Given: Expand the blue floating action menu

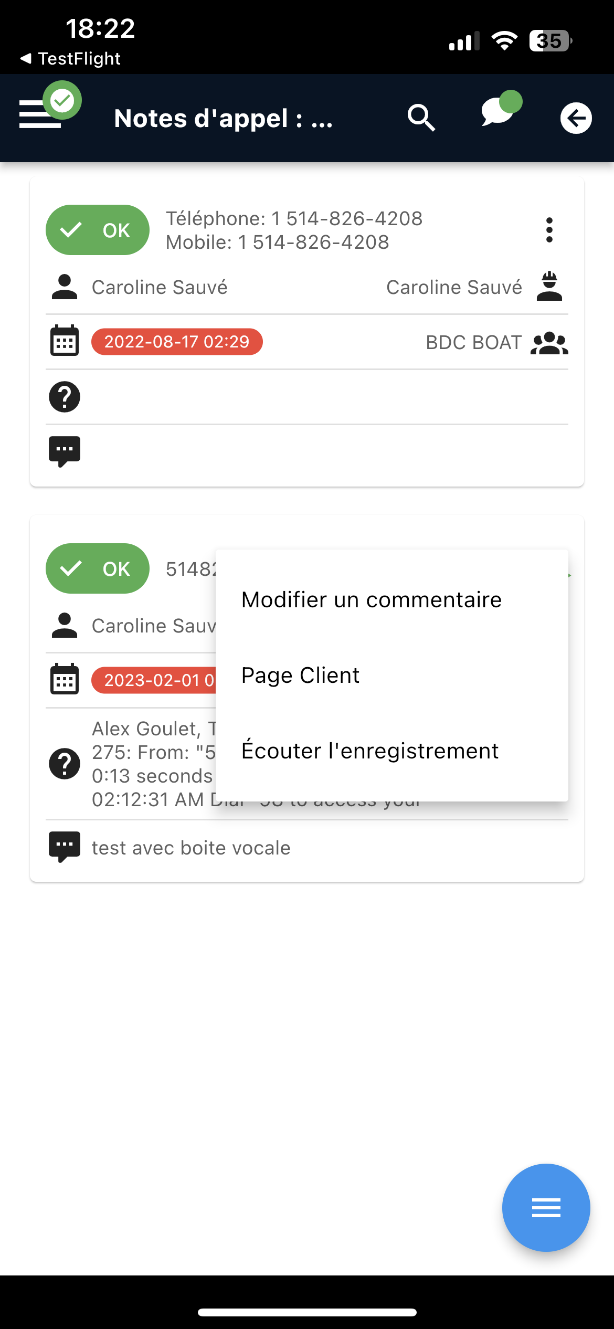Looking at the screenshot, I should (x=546, y=1208).
